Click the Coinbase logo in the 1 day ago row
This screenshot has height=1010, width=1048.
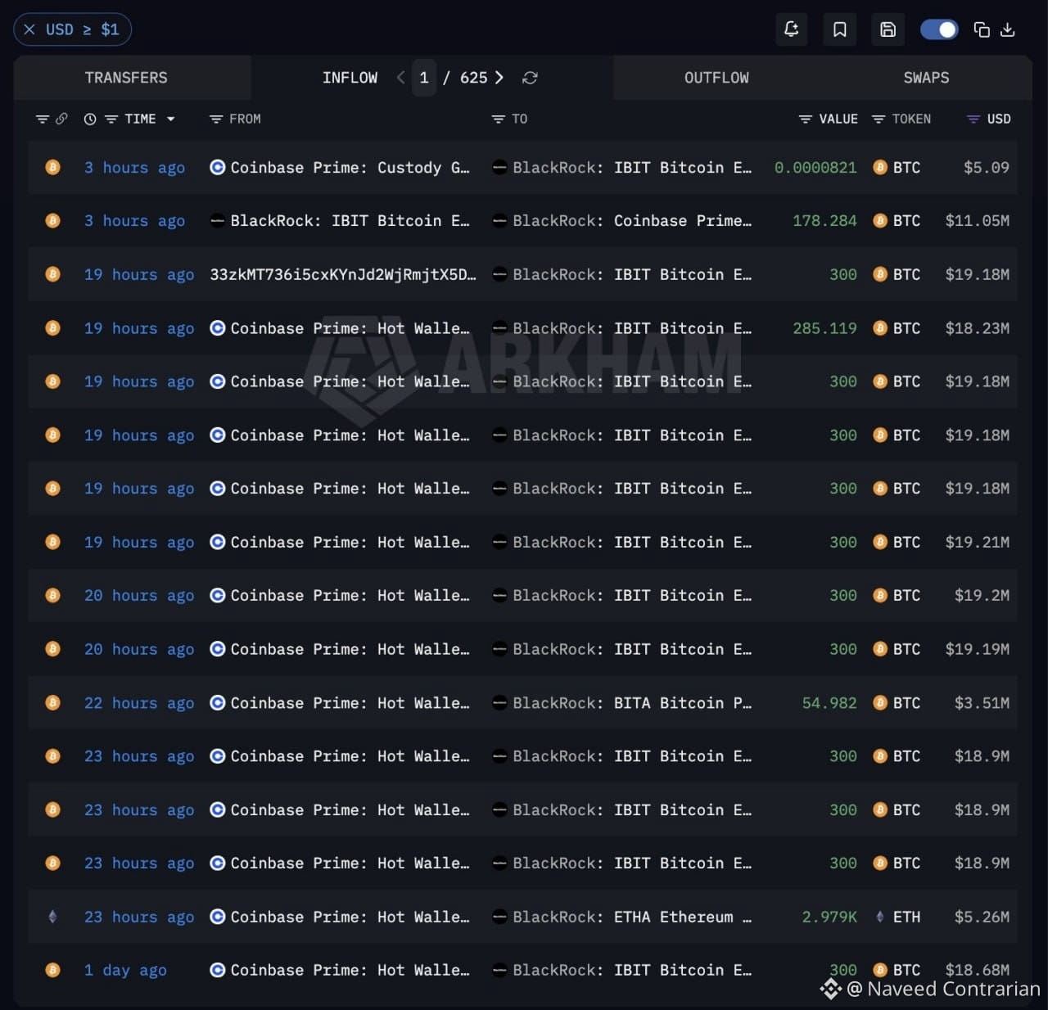218,970
